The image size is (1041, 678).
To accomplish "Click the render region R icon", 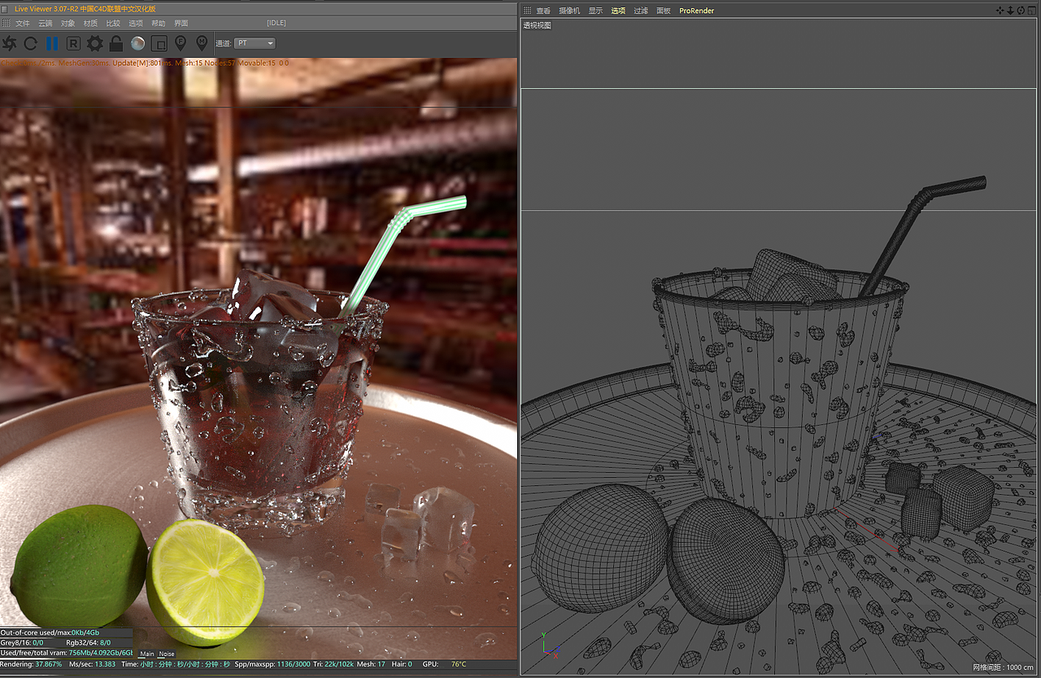I will coord(73,43).
